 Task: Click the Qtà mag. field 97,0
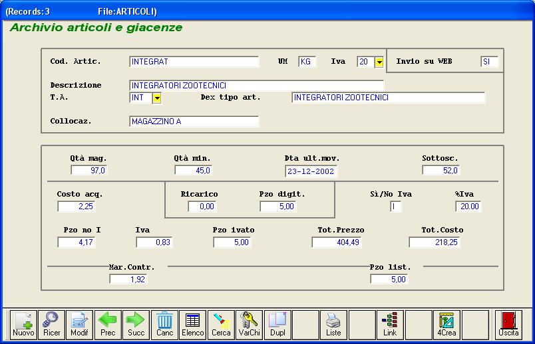pyautogui.click(x=89, y=170)
